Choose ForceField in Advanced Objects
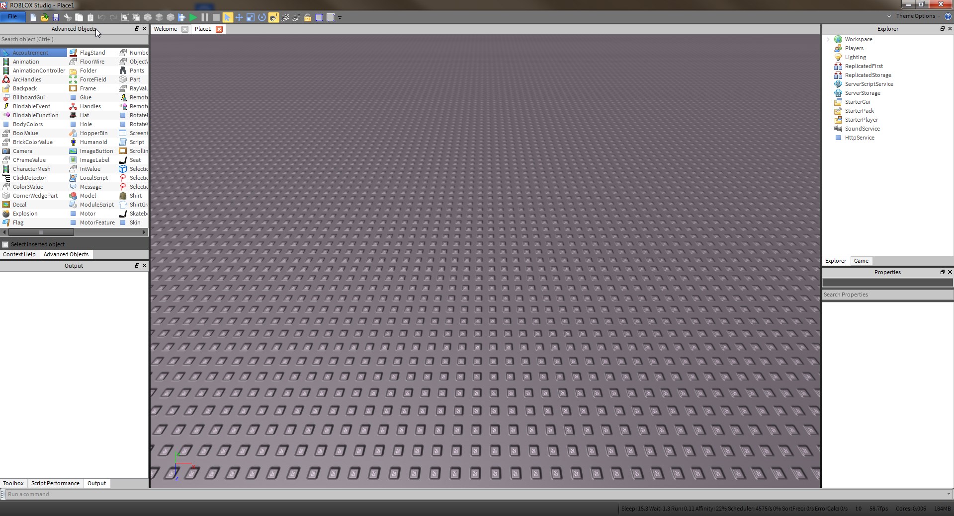This screenshot has width=954, height=516. (92, 79)
